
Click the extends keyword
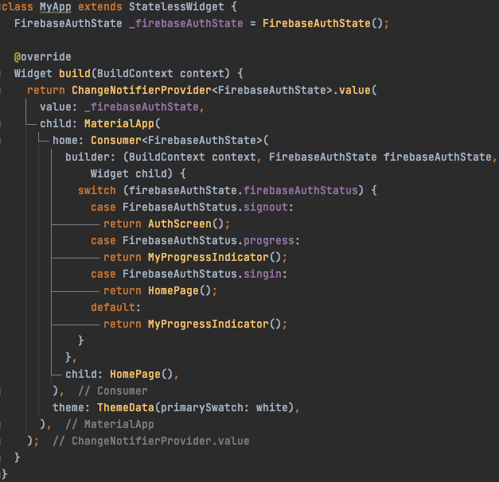[x=100, y=6]
